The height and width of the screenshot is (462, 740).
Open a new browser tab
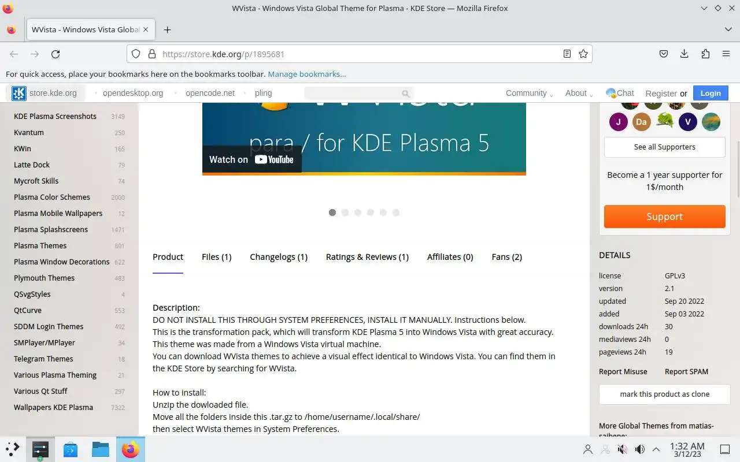pos(167,29)
